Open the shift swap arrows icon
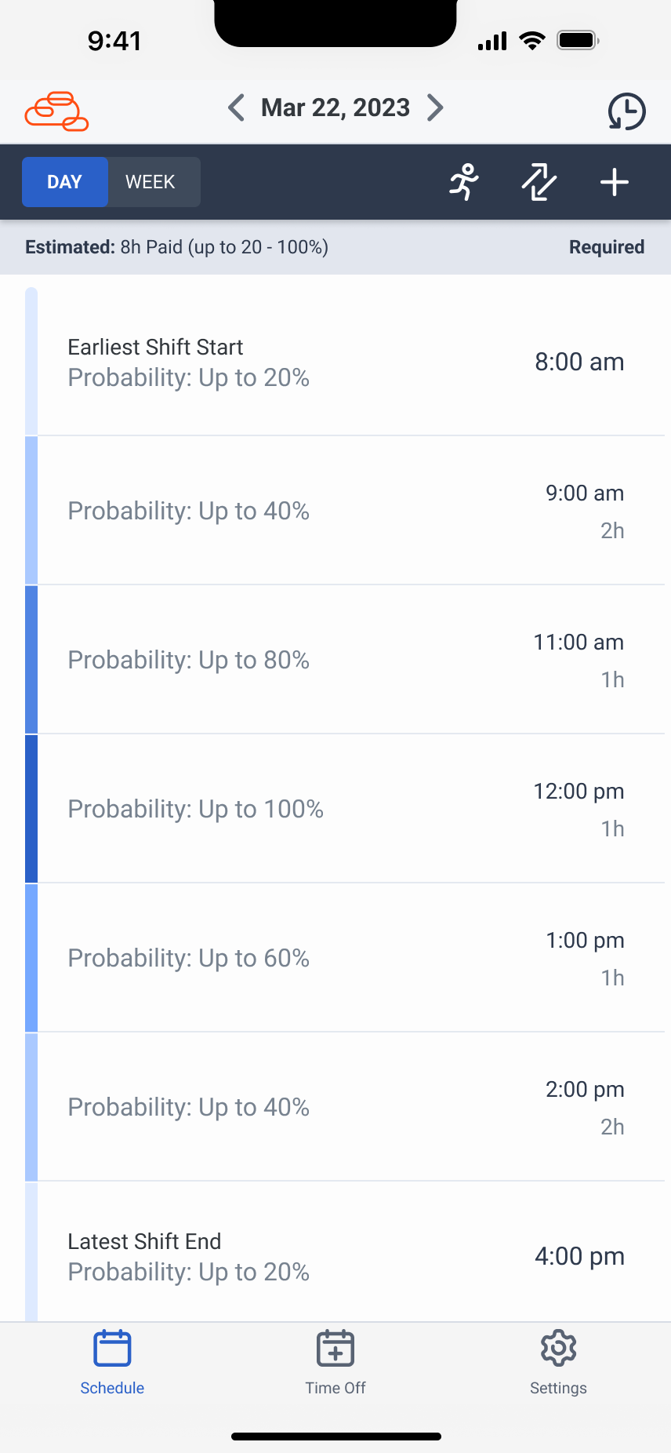 [x=539, y=182]
